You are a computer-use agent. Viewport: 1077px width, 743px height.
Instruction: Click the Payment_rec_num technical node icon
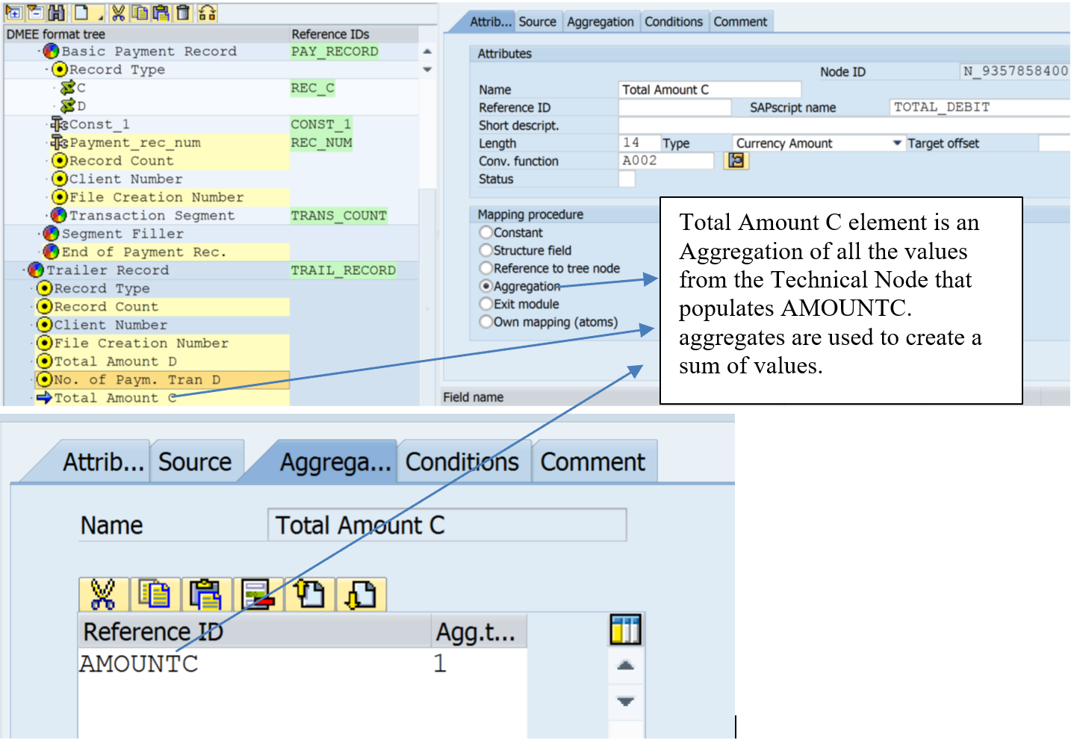pos(60,143)
